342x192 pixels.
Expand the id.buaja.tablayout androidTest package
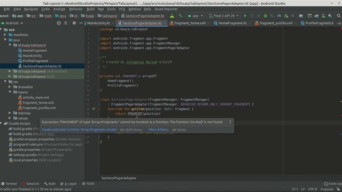10,71
